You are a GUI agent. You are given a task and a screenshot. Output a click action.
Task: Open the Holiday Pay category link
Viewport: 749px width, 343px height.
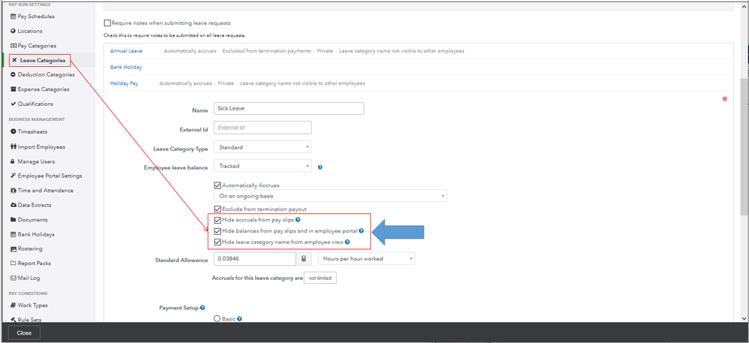pyautogui.click(x=124, y=83)
